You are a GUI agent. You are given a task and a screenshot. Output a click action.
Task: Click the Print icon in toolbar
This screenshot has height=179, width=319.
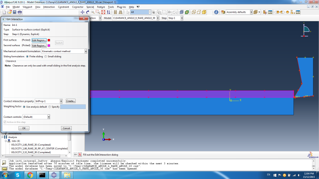(x=20, y=12)
